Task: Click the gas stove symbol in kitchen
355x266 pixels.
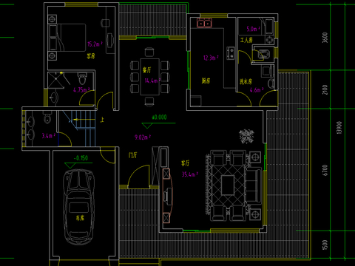Action: pos(231,53)
